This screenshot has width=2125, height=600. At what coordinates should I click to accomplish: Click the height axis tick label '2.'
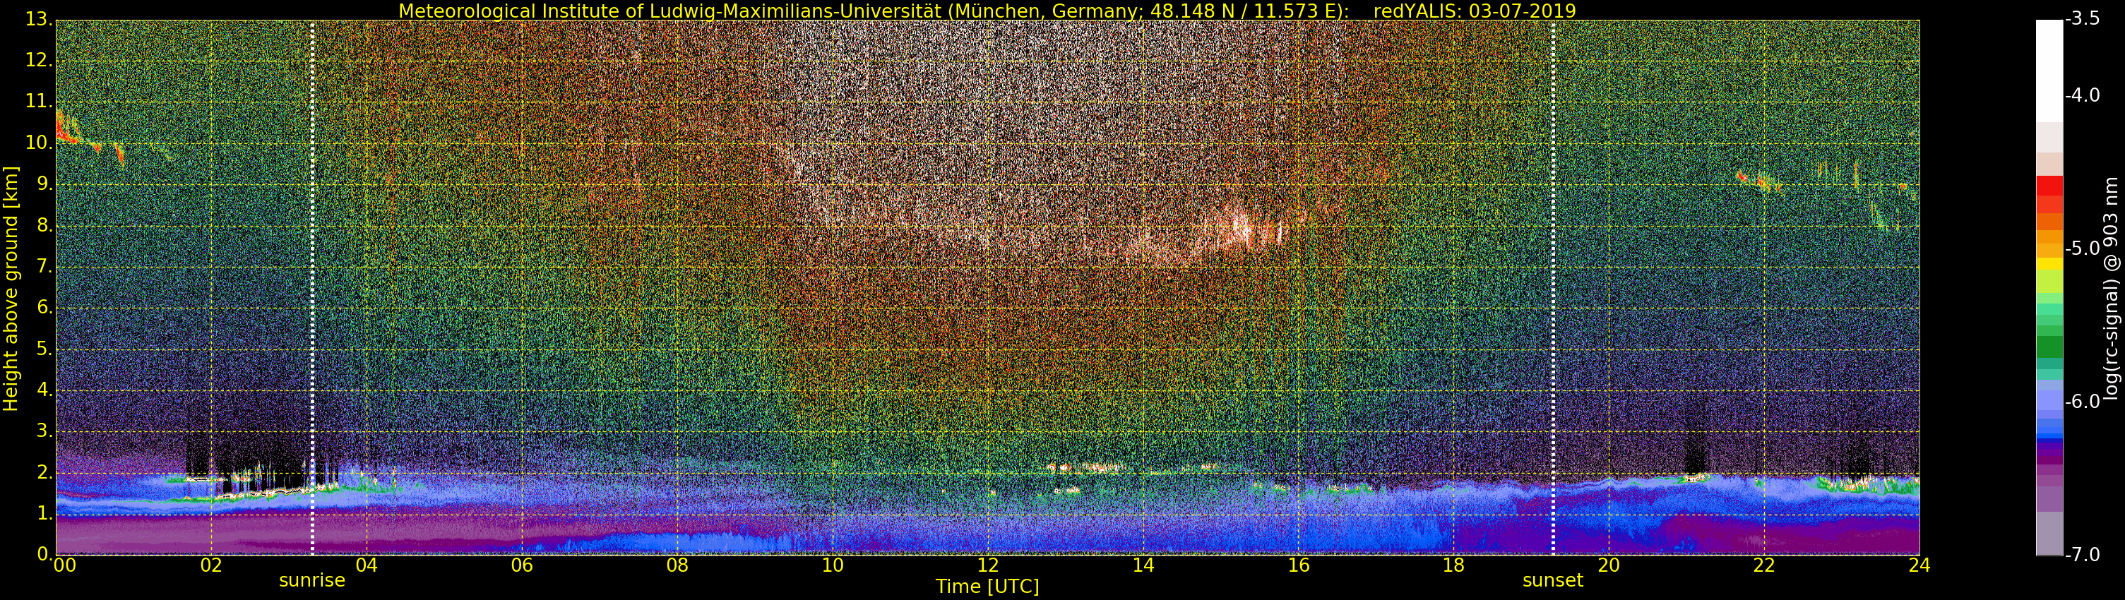(44, 472)
